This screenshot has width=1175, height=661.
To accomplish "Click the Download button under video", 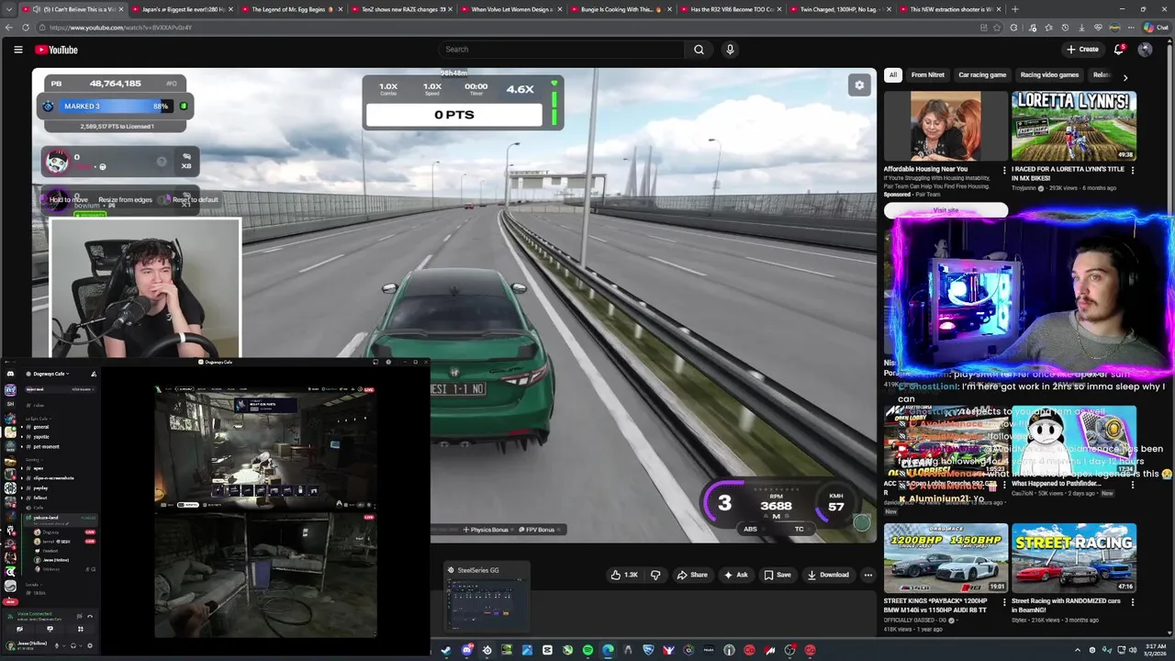I will (828, 575).
